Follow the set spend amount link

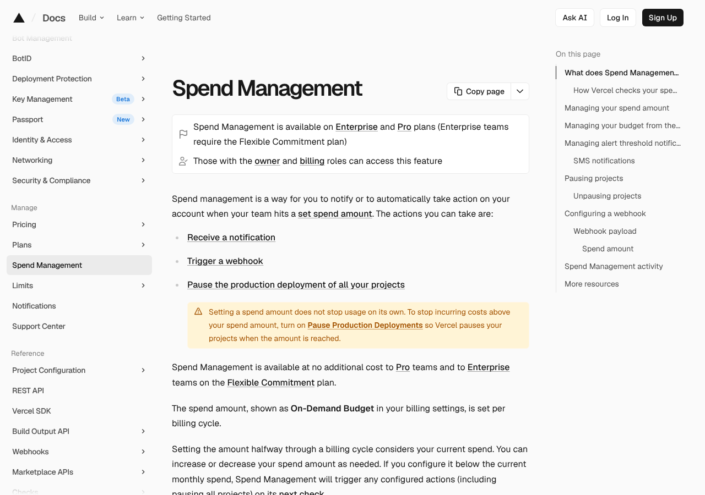coord(335,213)
